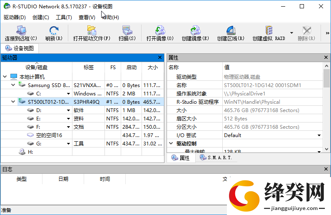Select the ST500LT012 drive icon

22,102
